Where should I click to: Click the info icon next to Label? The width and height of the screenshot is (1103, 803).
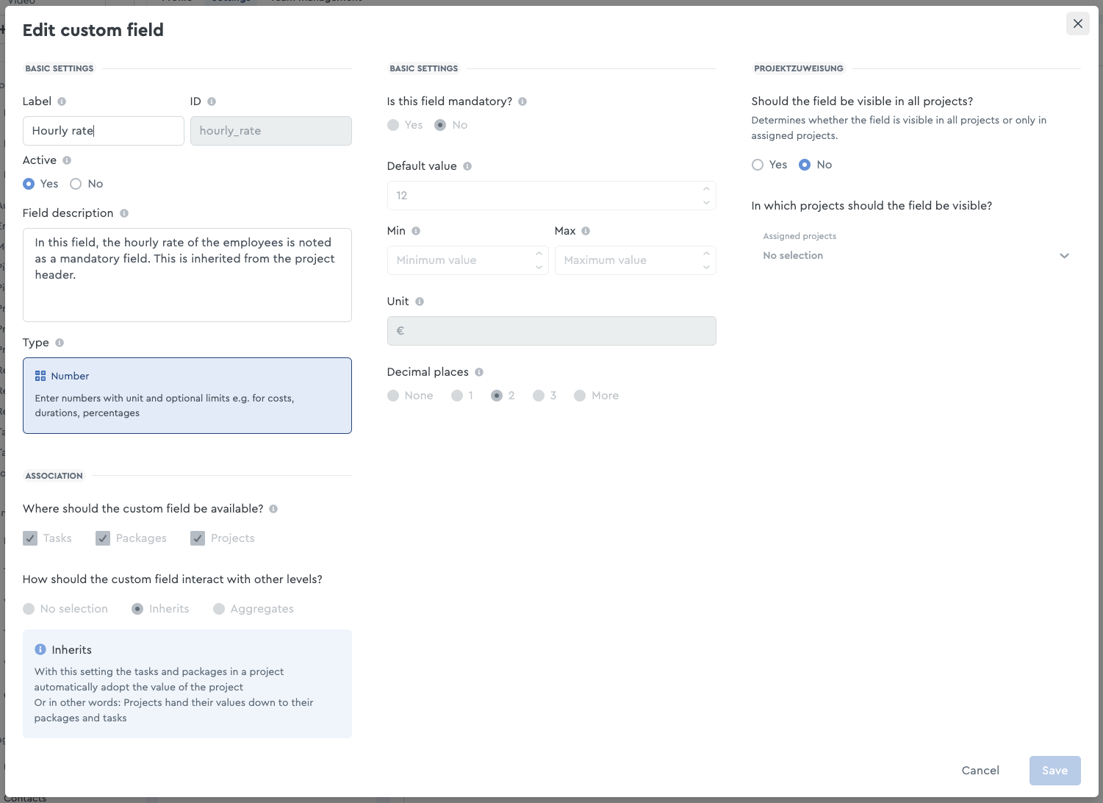click(x=62, y=101)
